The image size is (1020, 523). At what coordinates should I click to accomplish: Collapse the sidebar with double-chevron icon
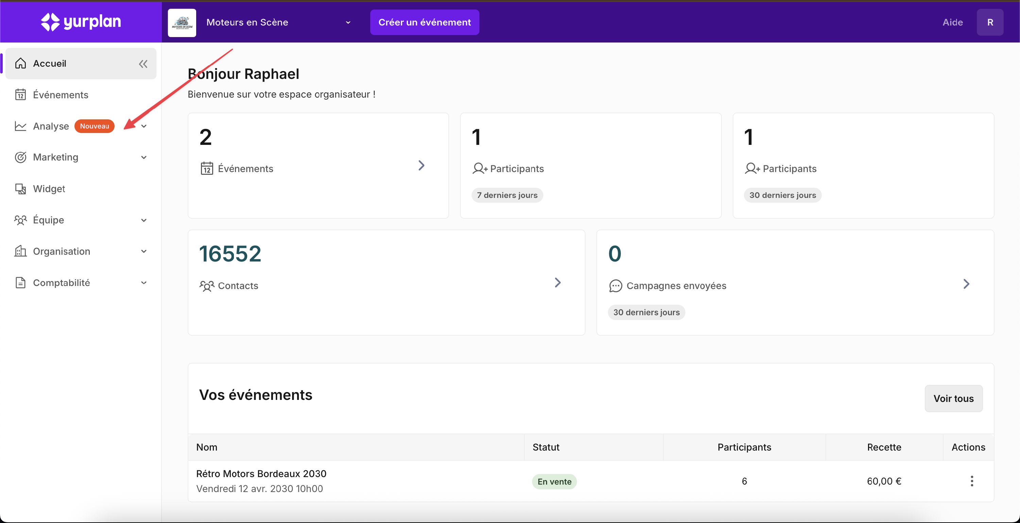(143, 64)
